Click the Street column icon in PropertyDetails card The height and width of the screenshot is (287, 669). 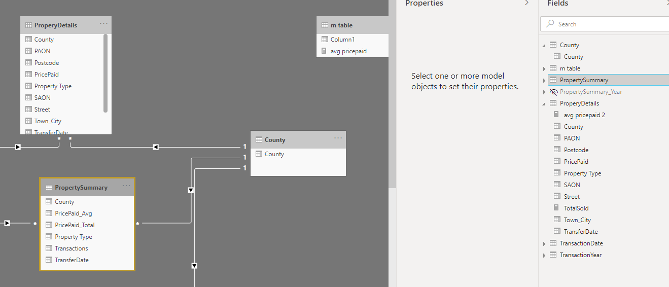[x=29, y=109]
